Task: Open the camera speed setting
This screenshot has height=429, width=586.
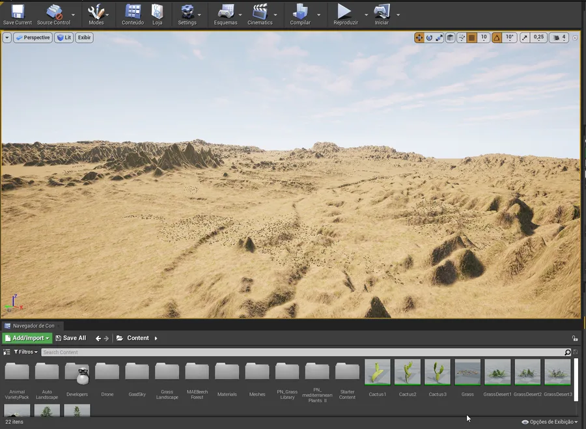Action: [558, 38]
